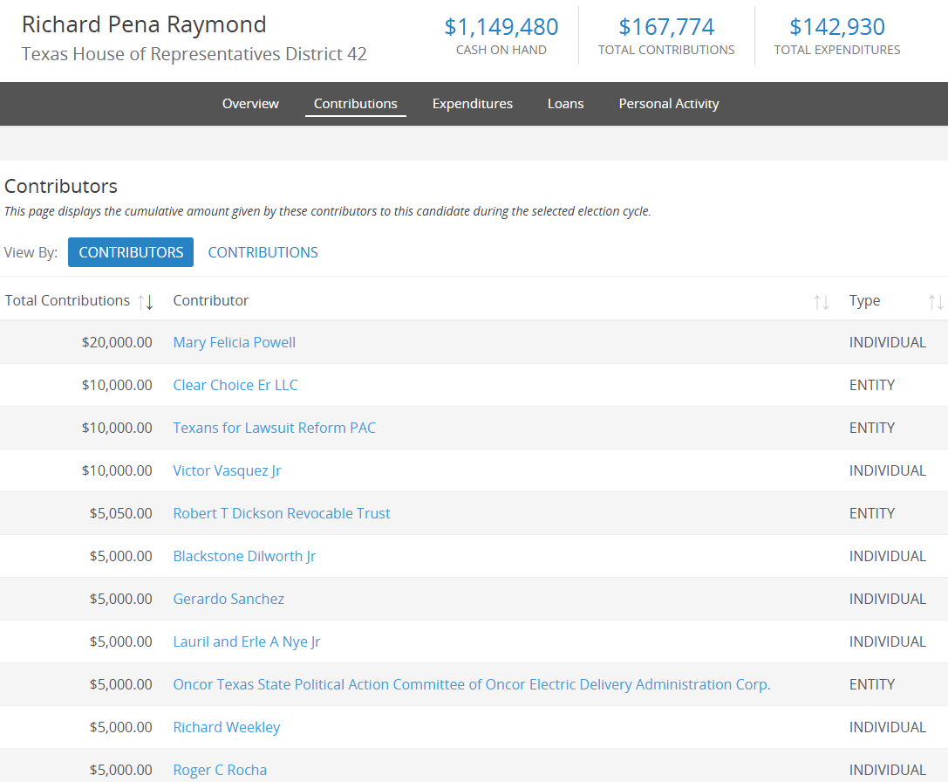Viewport: 948px width, 782px height.
Task: Switch to CONTRIBUTORS view
Action: (131, 252)
